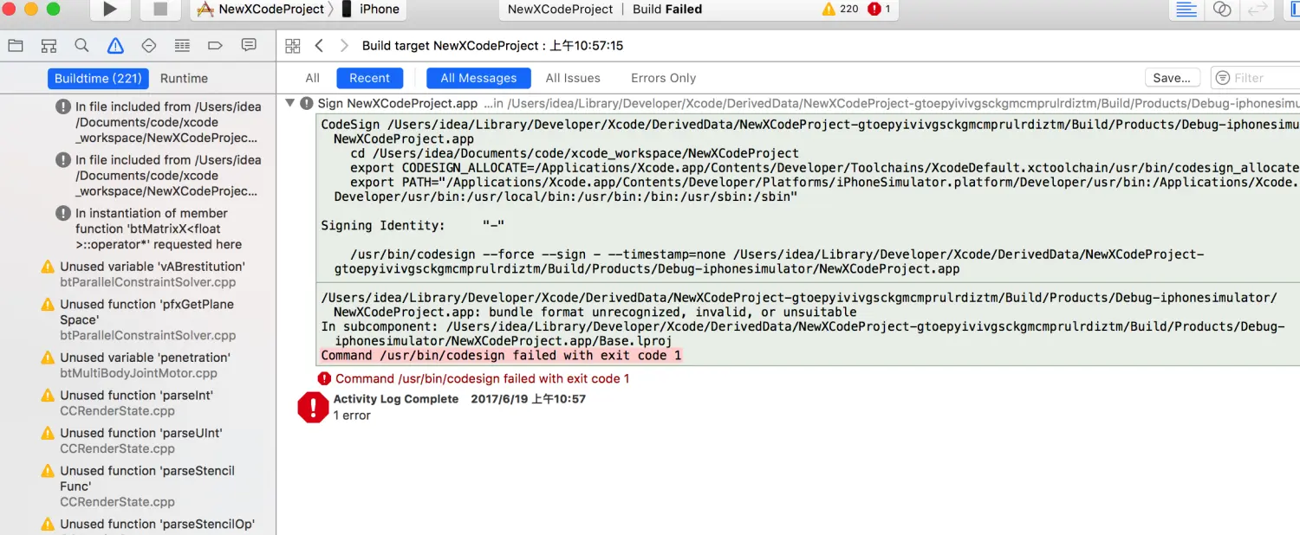1300x535 pixels.
Task: Click the error icon next to Sign NewXCodeProject.app
Action: pos(307,103)
